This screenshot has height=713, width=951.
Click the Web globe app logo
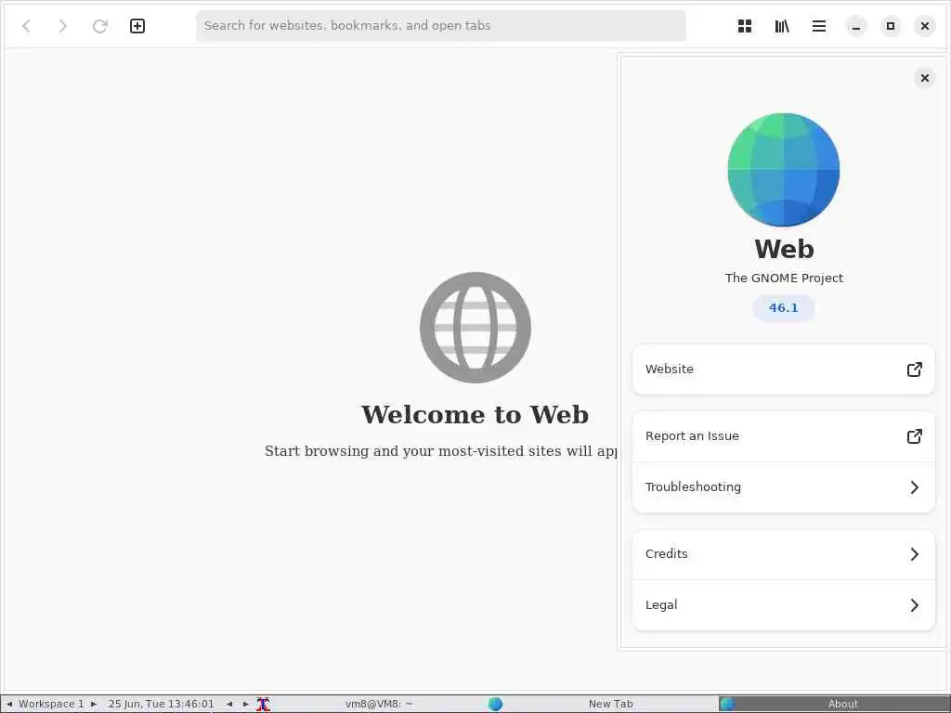tap(784, 170)
